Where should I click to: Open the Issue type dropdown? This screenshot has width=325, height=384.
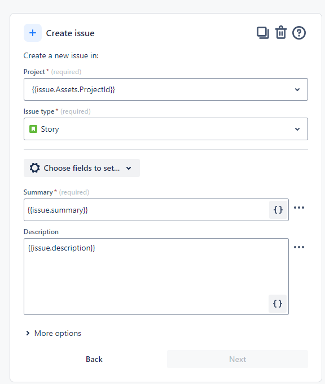(x=166, y=129)
